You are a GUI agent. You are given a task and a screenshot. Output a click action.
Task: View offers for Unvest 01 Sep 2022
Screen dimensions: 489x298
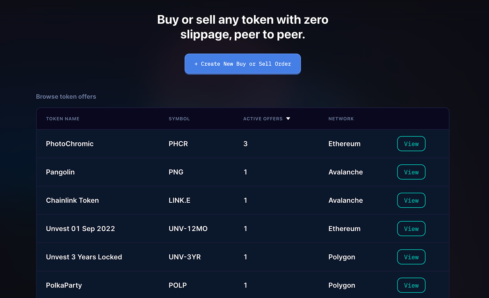(x=411, y=229)
